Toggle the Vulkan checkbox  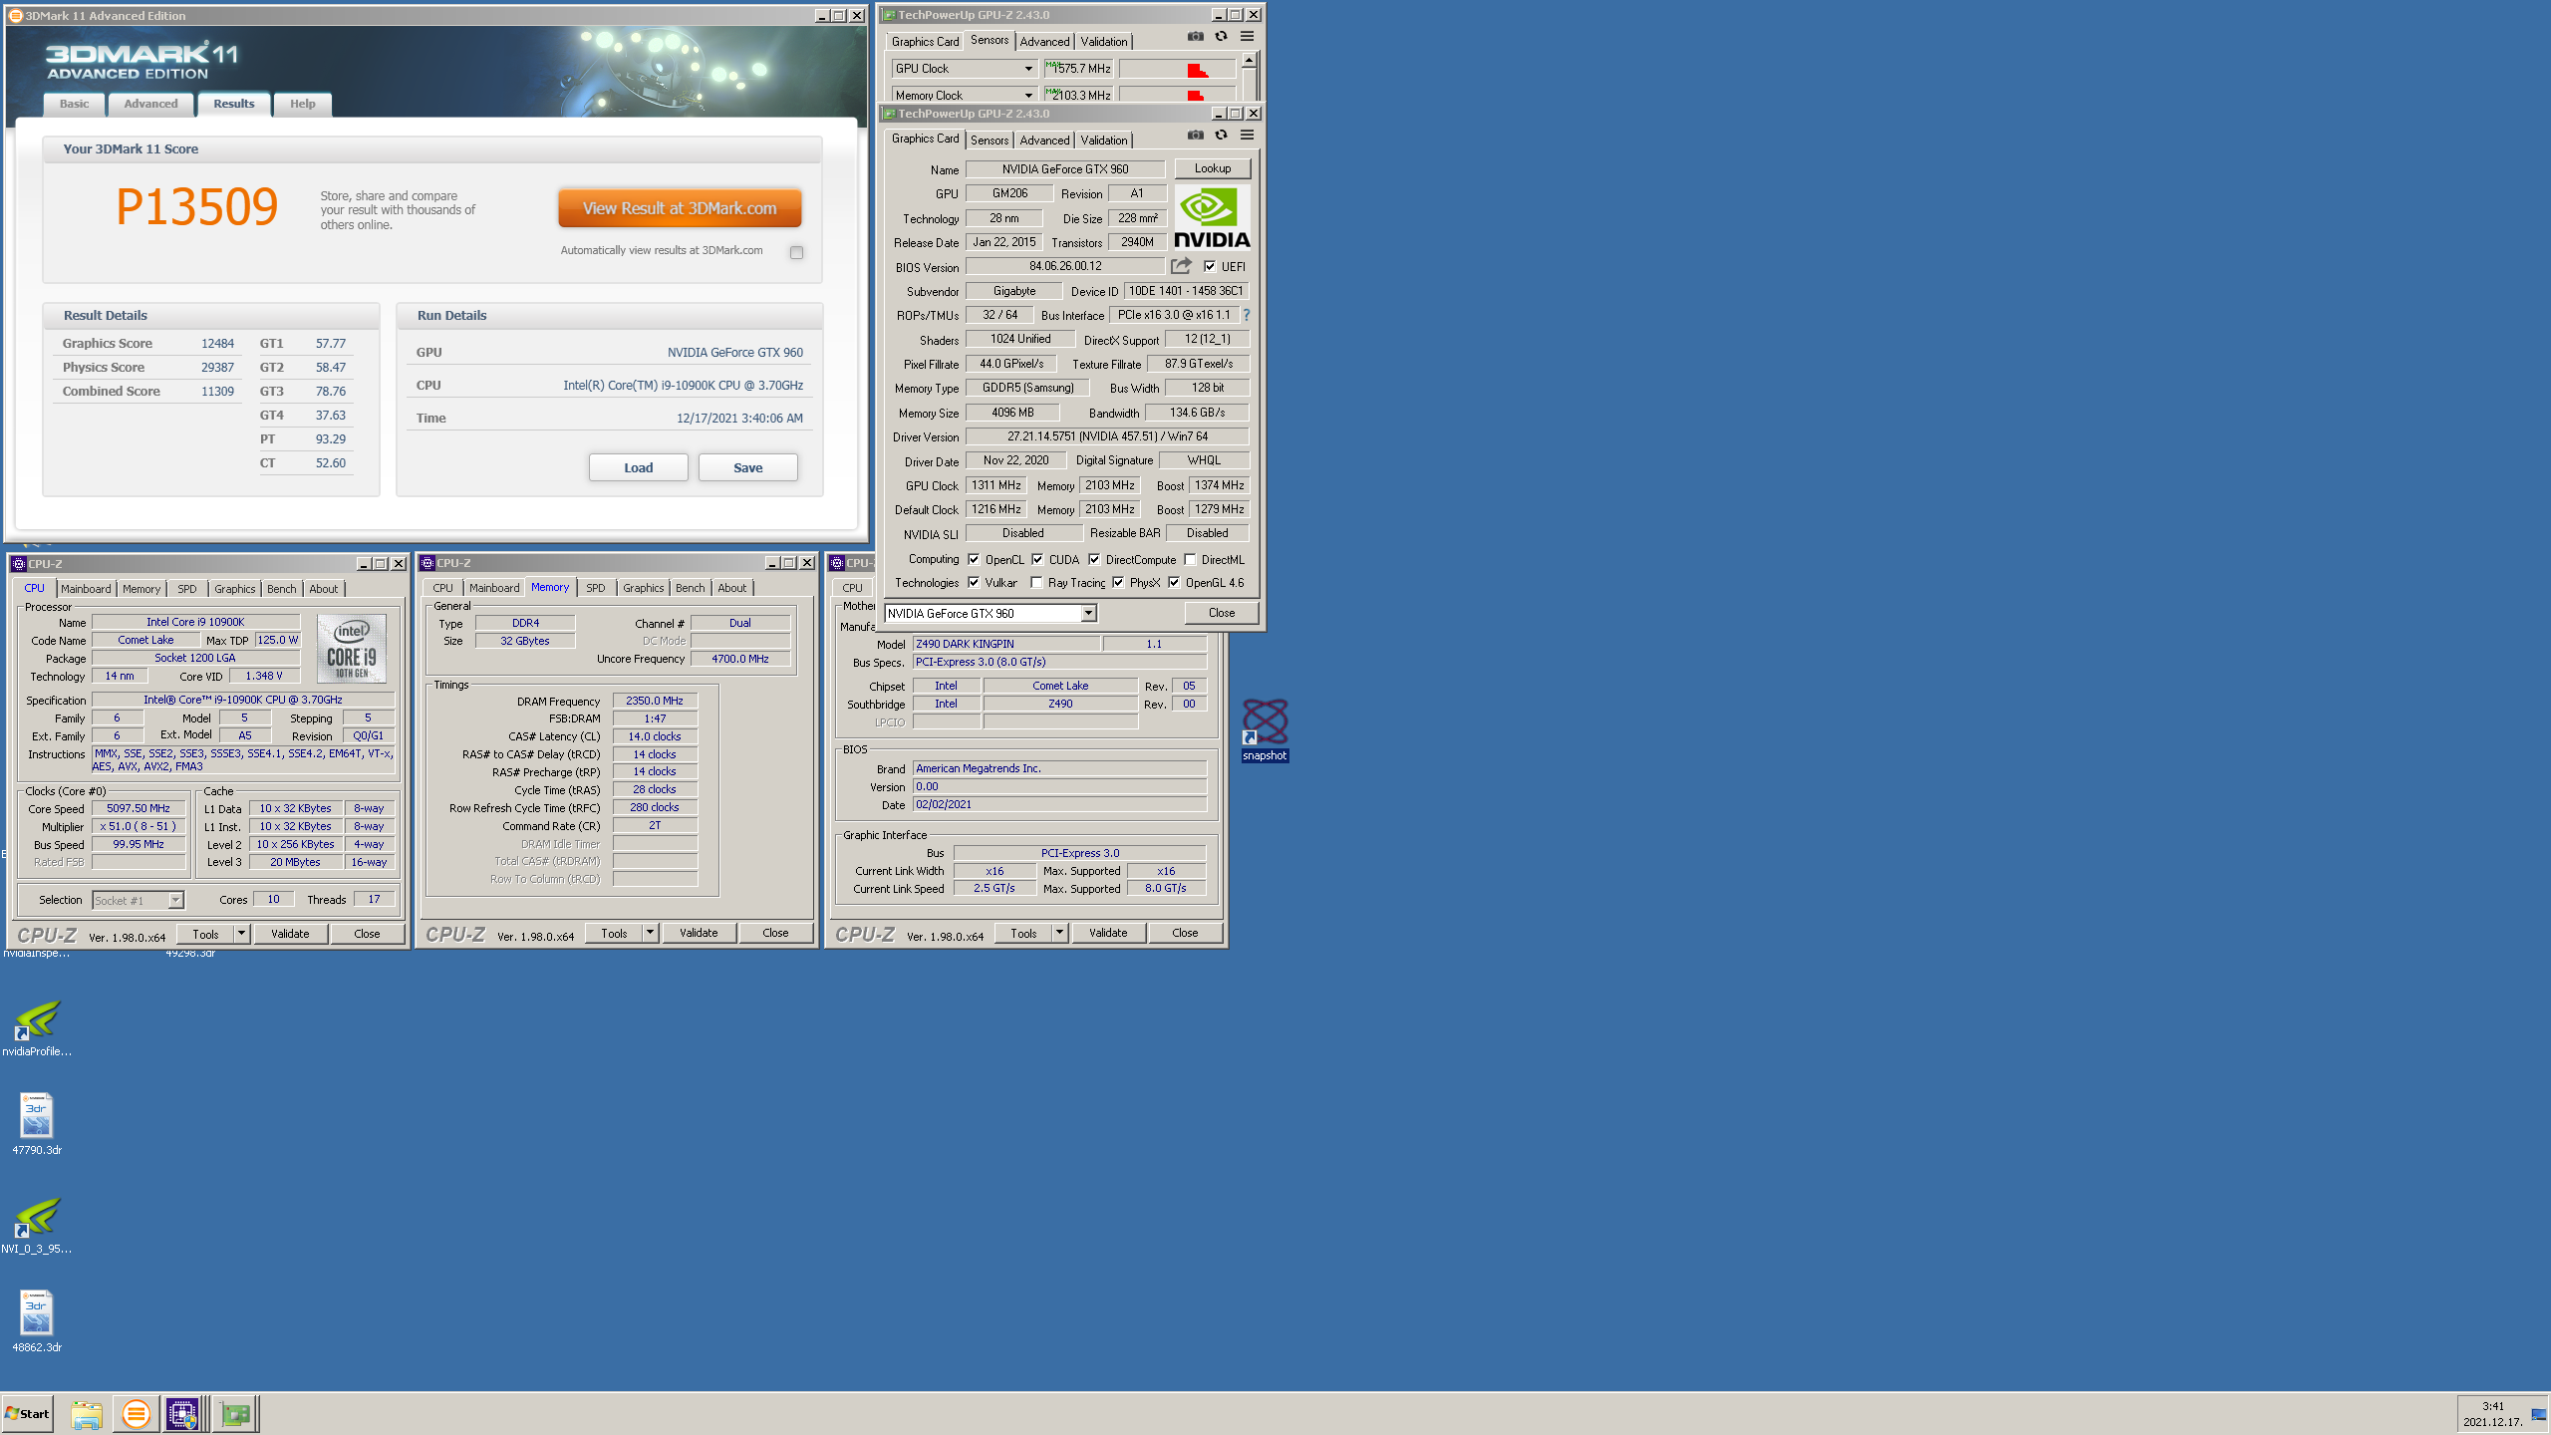point(974,582)
